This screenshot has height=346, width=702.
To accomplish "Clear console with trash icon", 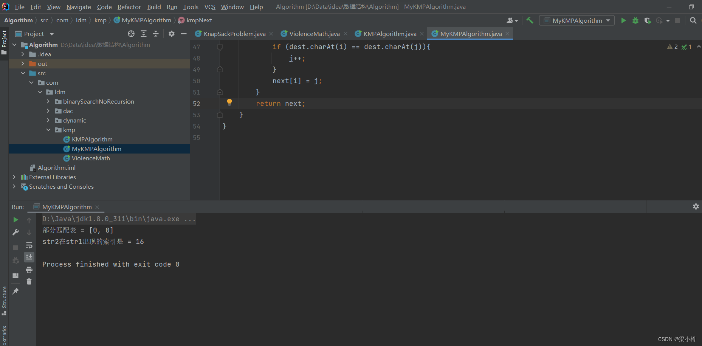I will coord(29,281).
